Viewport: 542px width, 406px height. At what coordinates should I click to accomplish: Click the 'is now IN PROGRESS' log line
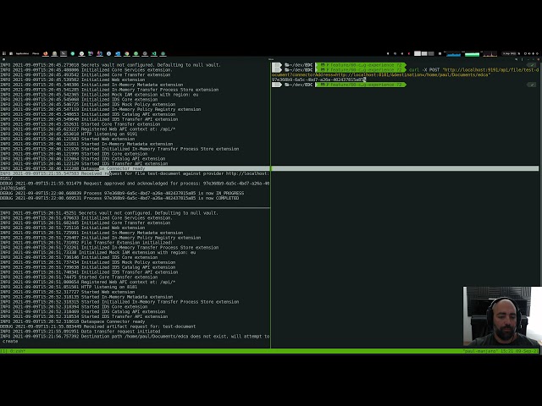pos(122,194)
